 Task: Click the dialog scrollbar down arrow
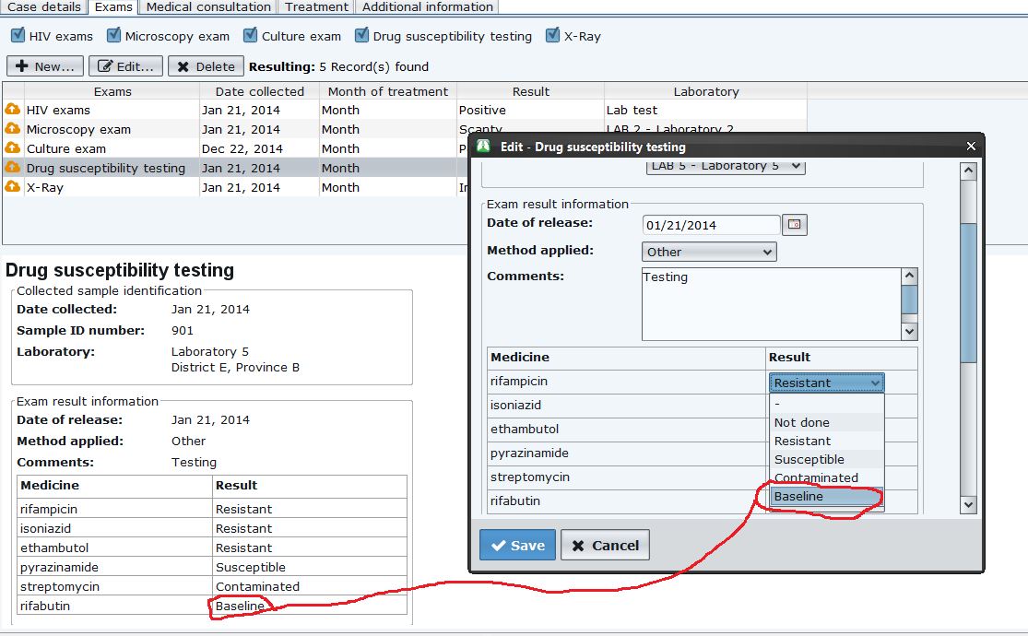click(968, 505)
